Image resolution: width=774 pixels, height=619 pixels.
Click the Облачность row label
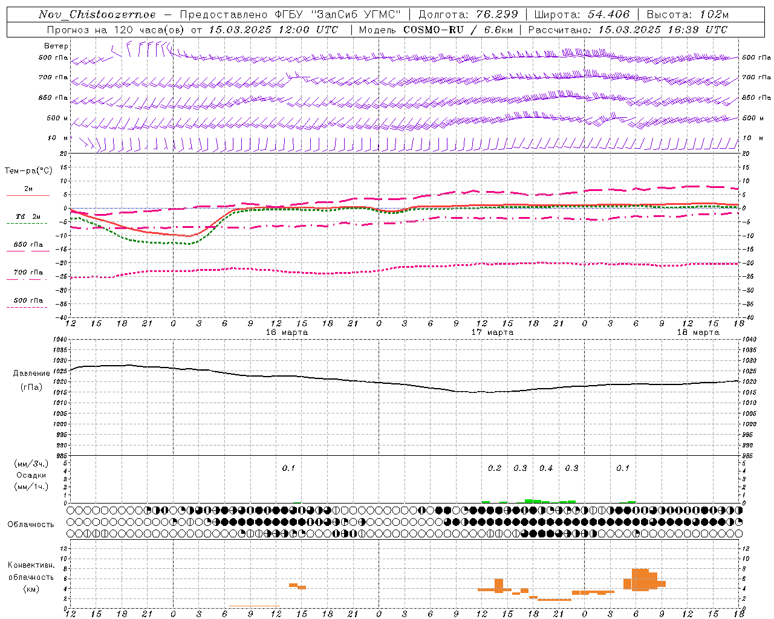tap(31, 525)
